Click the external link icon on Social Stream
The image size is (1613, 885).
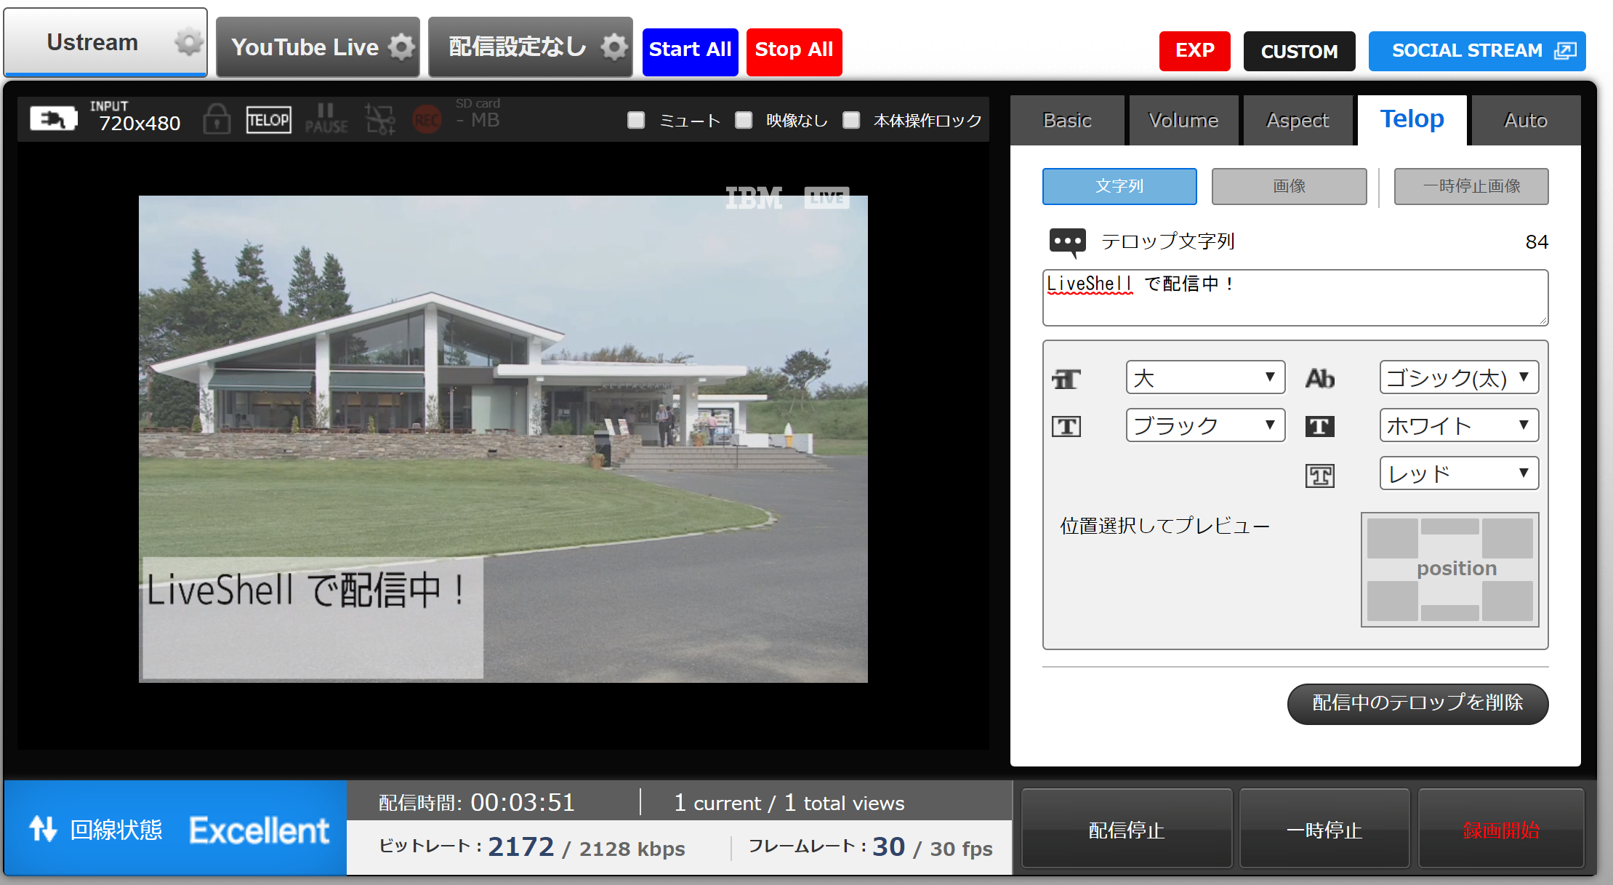(1564, 51)
